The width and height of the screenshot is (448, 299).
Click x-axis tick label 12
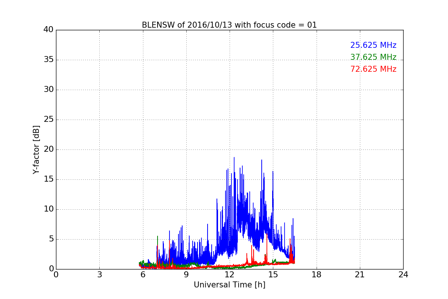pos(230,275)
